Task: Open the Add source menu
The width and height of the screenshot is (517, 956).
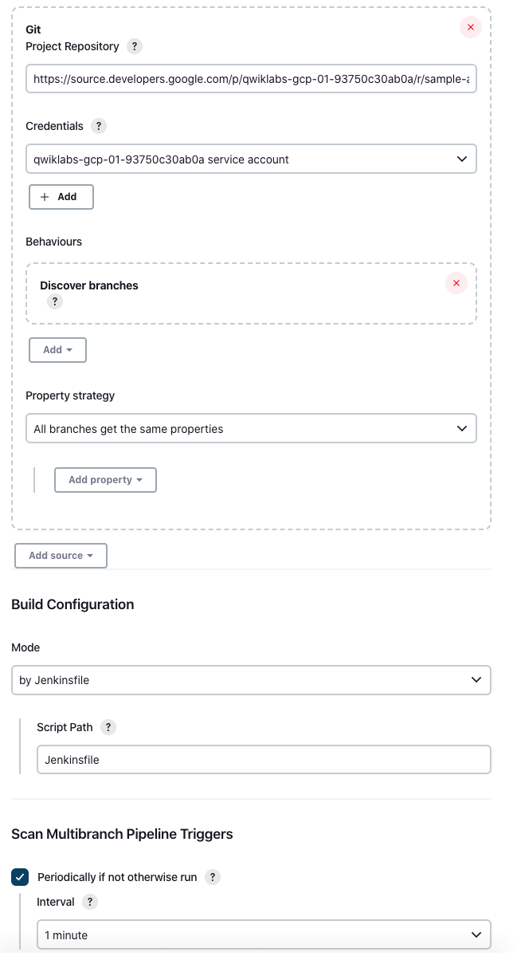Action: coord(61,556)
